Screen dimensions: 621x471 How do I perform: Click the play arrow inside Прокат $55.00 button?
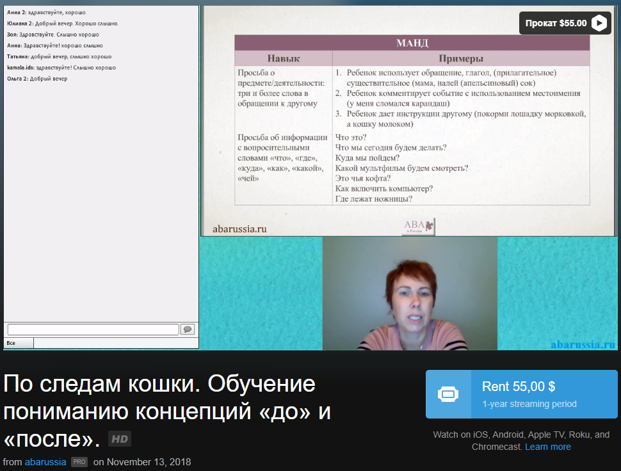599,22
